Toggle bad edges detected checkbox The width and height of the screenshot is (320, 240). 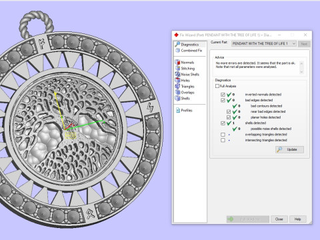point(223,100)
